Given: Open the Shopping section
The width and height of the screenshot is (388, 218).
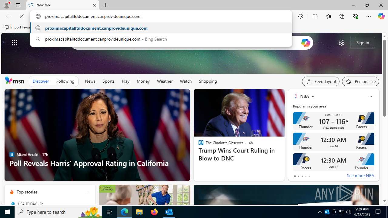Looking at the screenshot, I should (x=208, y=81).
